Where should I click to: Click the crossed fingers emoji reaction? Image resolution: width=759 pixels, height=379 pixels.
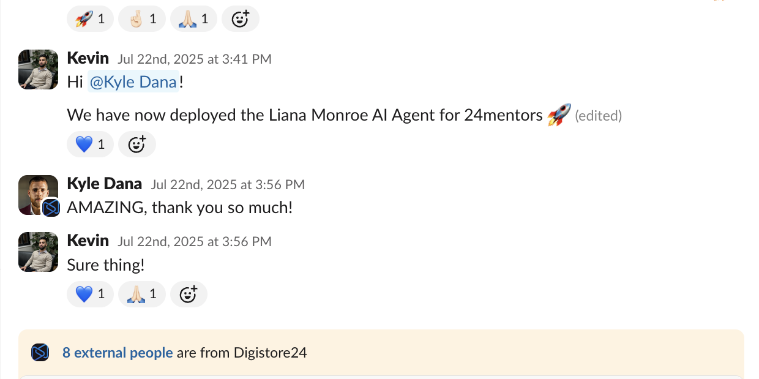pos(141,18)
